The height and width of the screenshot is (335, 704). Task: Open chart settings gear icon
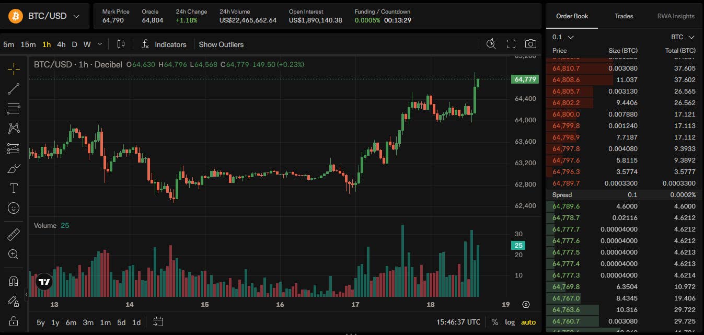(526, 304)
